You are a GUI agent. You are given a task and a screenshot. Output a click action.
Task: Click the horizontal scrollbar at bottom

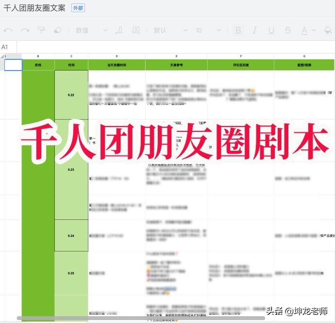141,318
